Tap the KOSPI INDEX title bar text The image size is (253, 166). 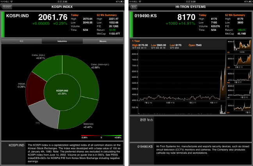[x=62, y=7]
